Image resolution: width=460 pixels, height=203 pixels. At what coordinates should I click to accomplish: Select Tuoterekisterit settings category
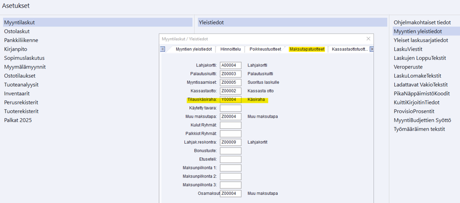coord(21,111)
